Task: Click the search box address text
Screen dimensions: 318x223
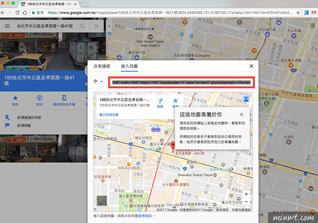Action: click(x=45, y=26)
